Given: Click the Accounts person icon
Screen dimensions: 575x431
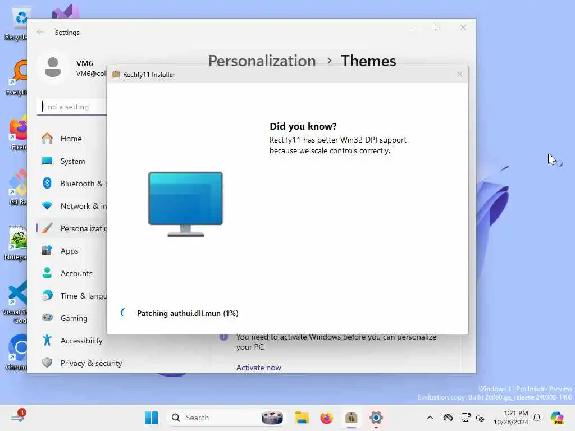Looking at the screenshot, I should pyautogui.click(x=47, y=273).
